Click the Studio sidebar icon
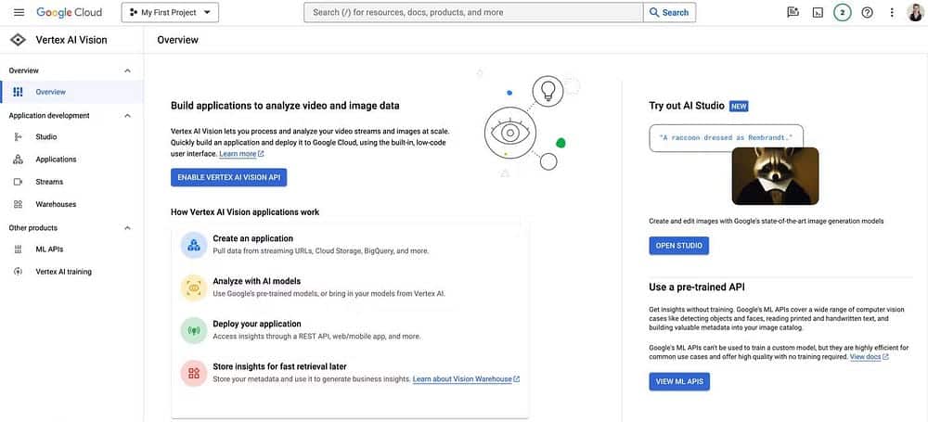 point(18,136)
